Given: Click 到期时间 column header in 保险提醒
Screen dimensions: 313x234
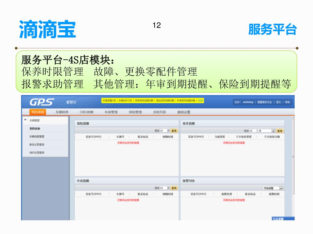Looking at the screenshot, I should (x=168, y=137).
